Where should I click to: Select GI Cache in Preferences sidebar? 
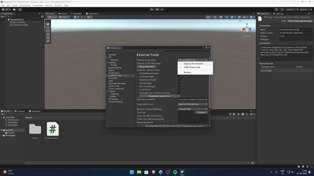pos(113,78)
